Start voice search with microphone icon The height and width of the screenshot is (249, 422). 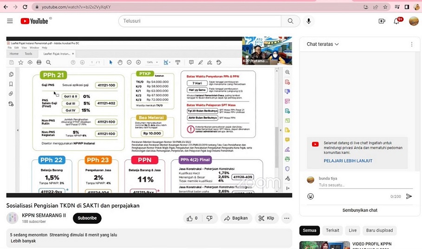click(x=308, y=21)
